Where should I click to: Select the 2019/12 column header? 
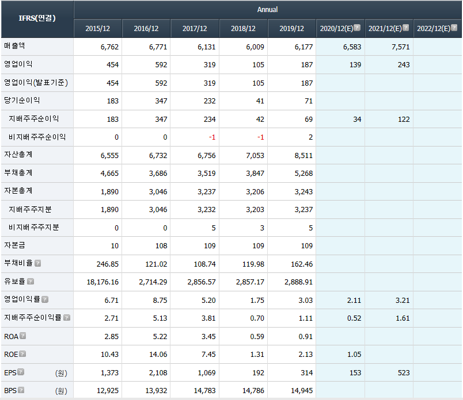(x=292, y=29)
